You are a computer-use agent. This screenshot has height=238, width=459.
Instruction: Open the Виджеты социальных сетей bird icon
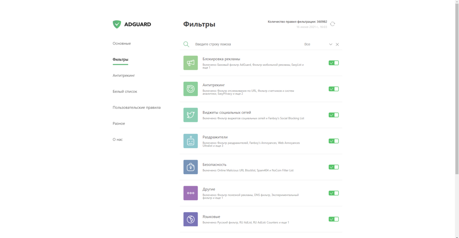point(190,115)
